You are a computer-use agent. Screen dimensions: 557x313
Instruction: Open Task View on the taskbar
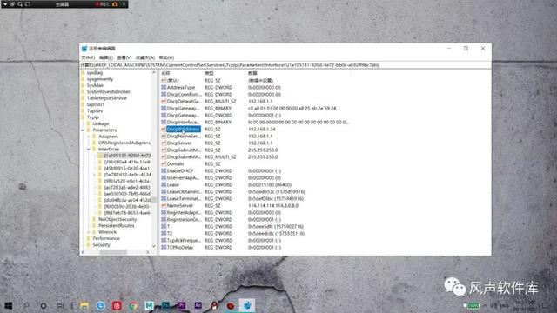click(x=60, y=305)
